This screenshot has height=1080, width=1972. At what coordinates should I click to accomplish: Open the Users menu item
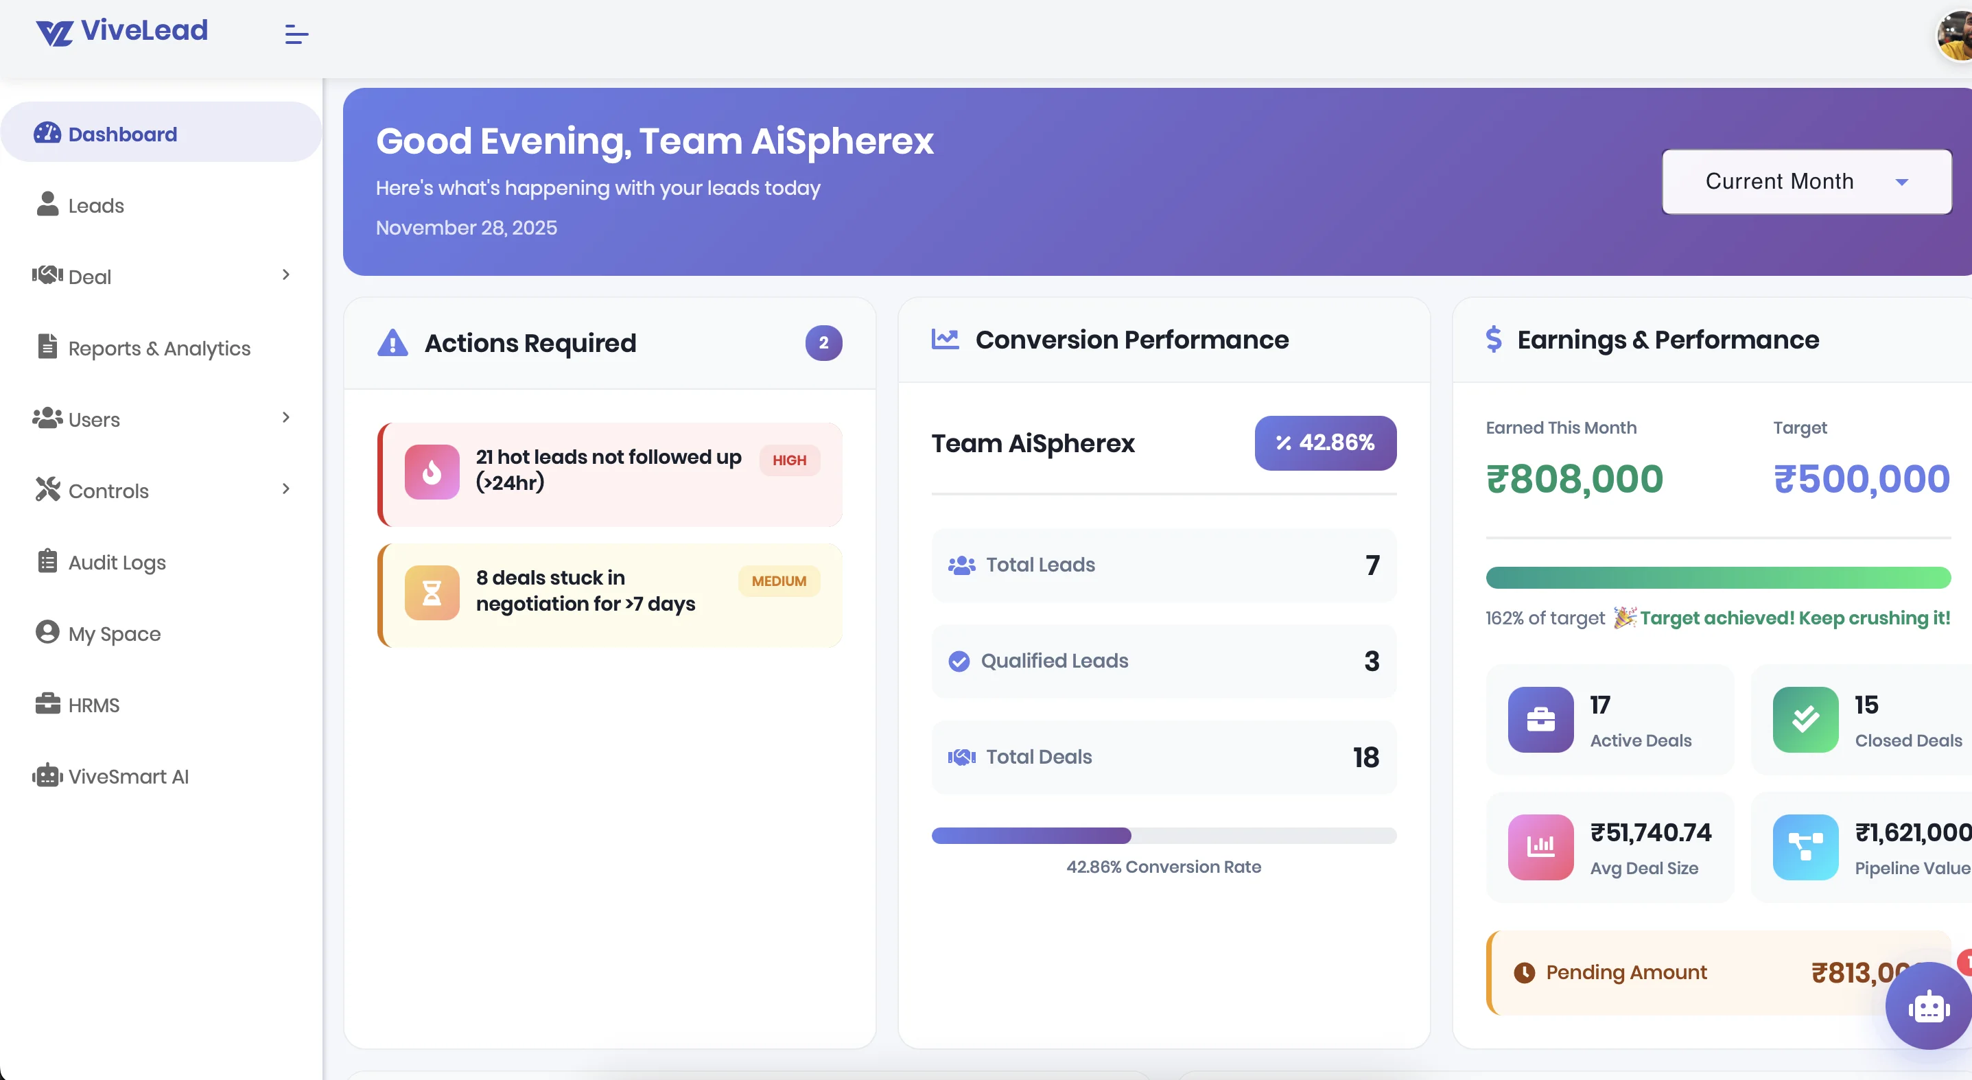[x=94, y=419]
